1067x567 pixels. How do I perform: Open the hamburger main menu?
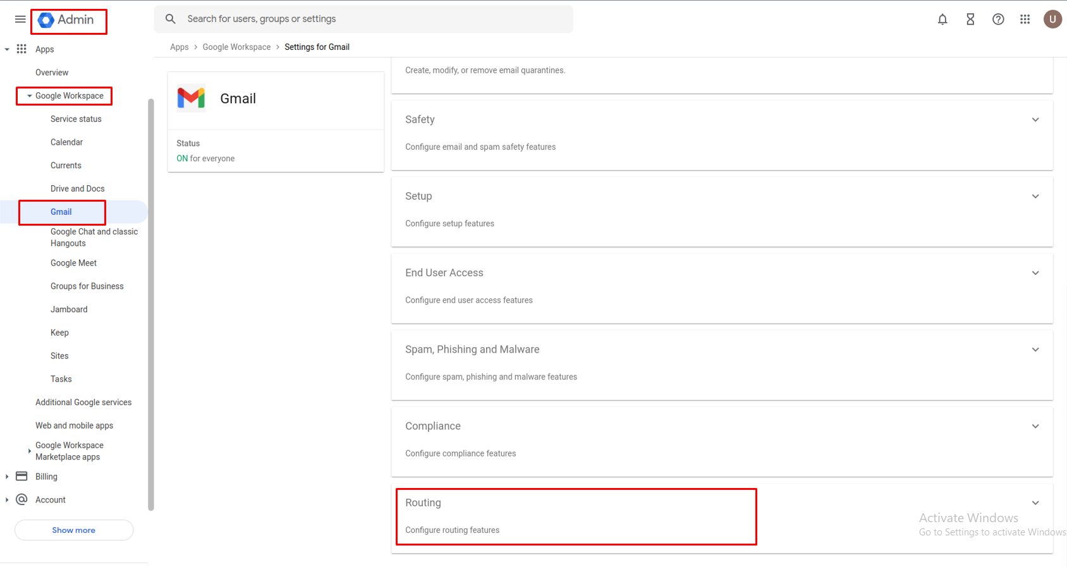point(20,19)
